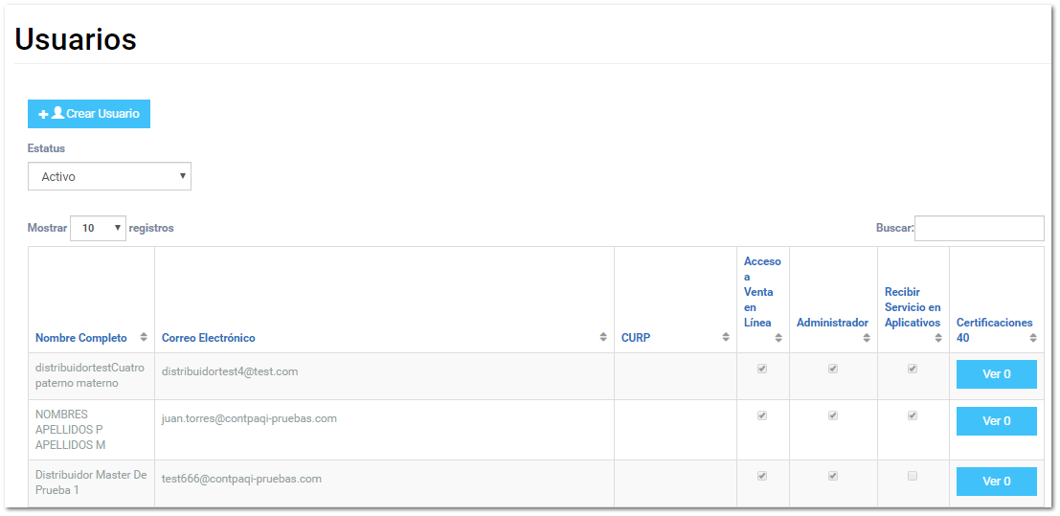Screen dimensions: 1060x516
Task: Click the Nombre Completo column header
Action: (81, 338)
